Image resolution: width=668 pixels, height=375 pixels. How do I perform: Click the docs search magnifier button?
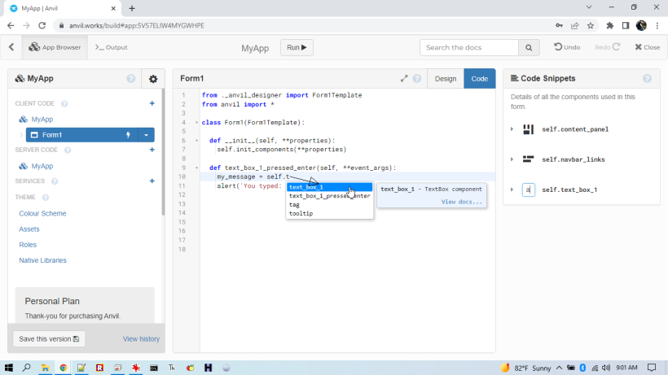pyautogui.click(x=530, y=47)
